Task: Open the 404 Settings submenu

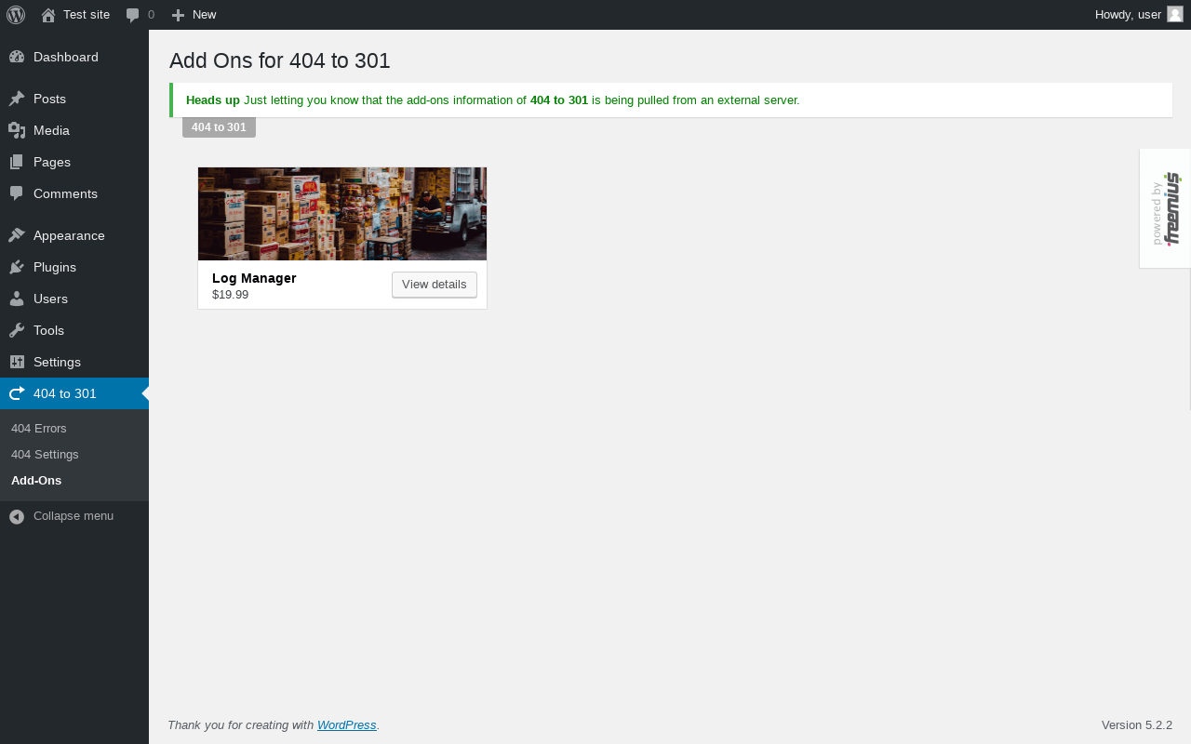Action: point(45,455)
